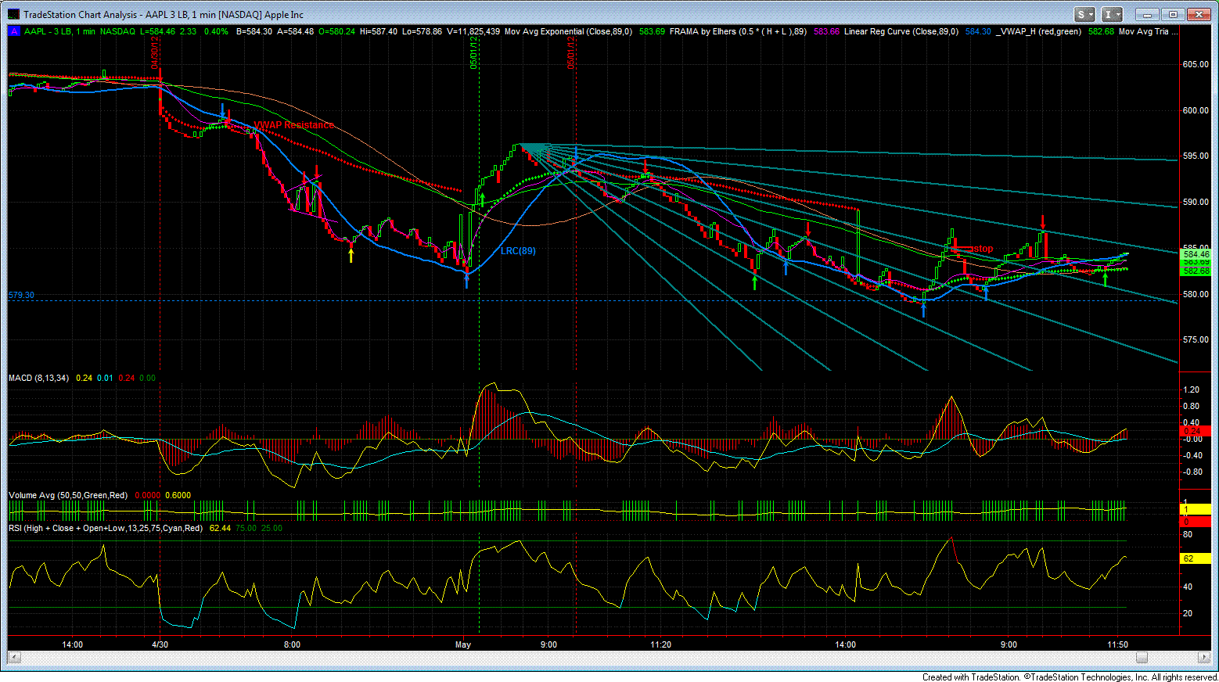The width and height of the screenshot is (1219, 682).
Task: Select the 'Mov Avg Exponential (Close,89,0)' label
Action: coord(569,32)
